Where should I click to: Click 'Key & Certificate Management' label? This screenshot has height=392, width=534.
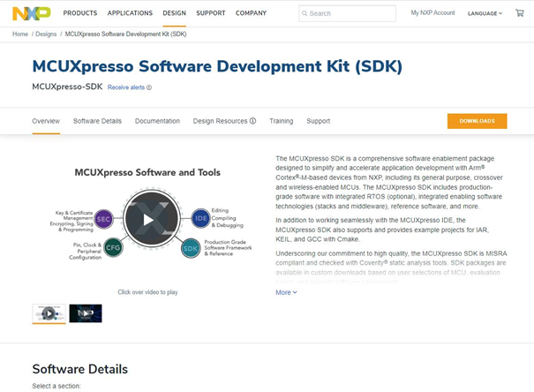71,221
